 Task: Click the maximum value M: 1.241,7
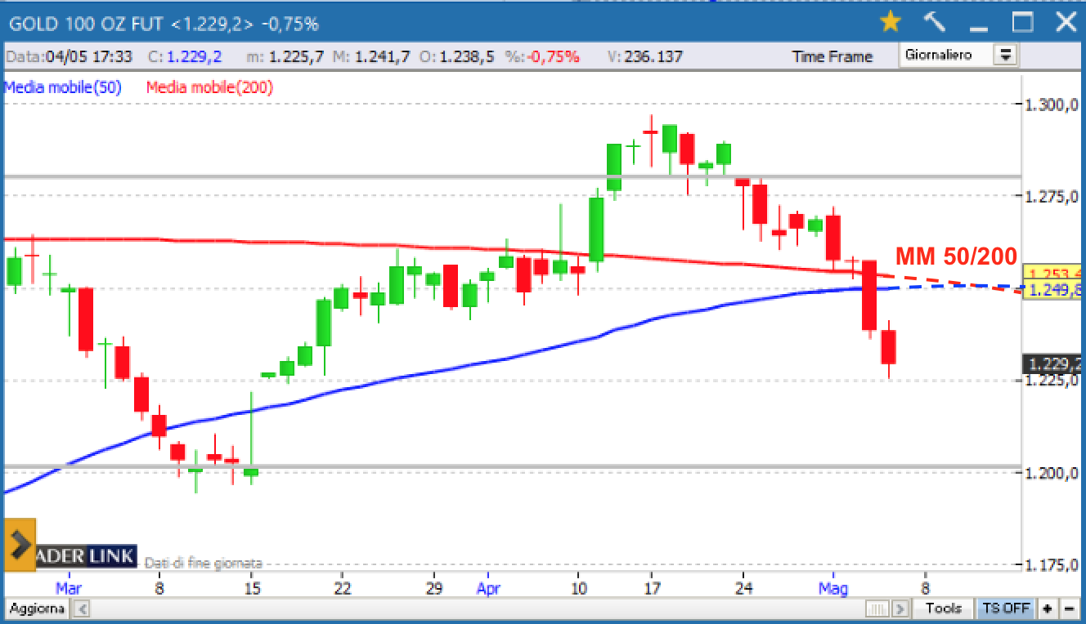click(371, 56)
